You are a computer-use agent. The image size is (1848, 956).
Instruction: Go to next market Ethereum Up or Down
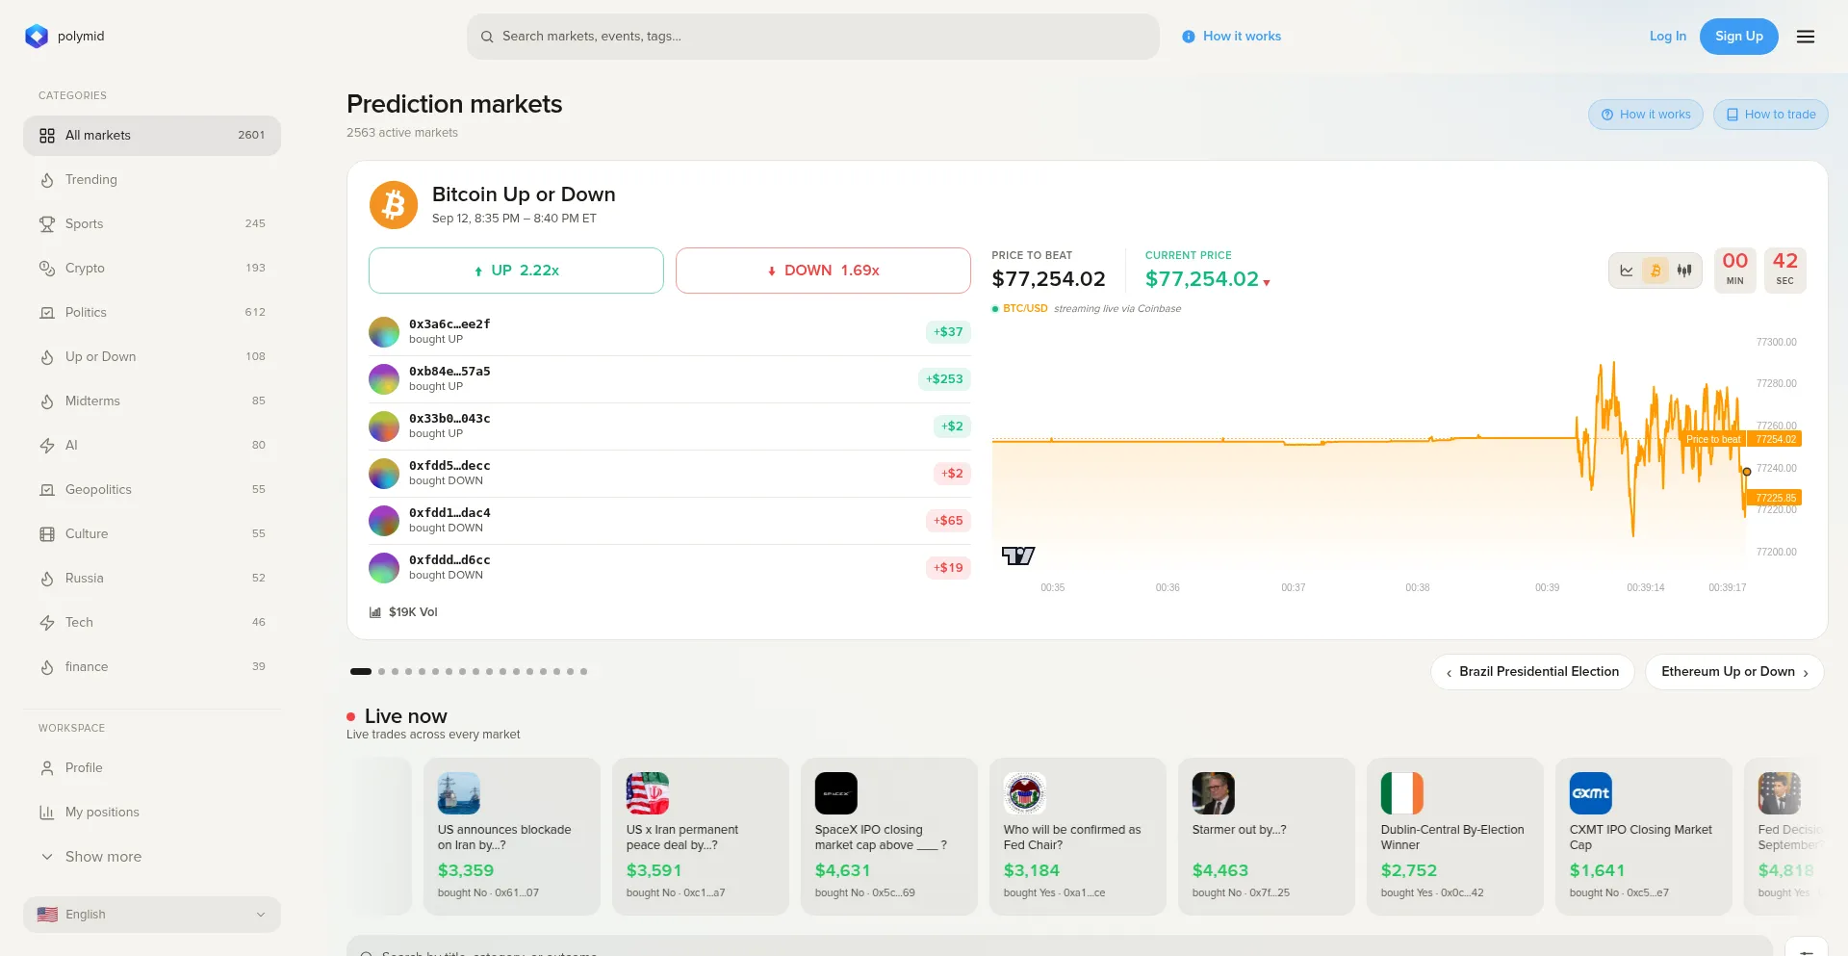tap(1734, 672)
